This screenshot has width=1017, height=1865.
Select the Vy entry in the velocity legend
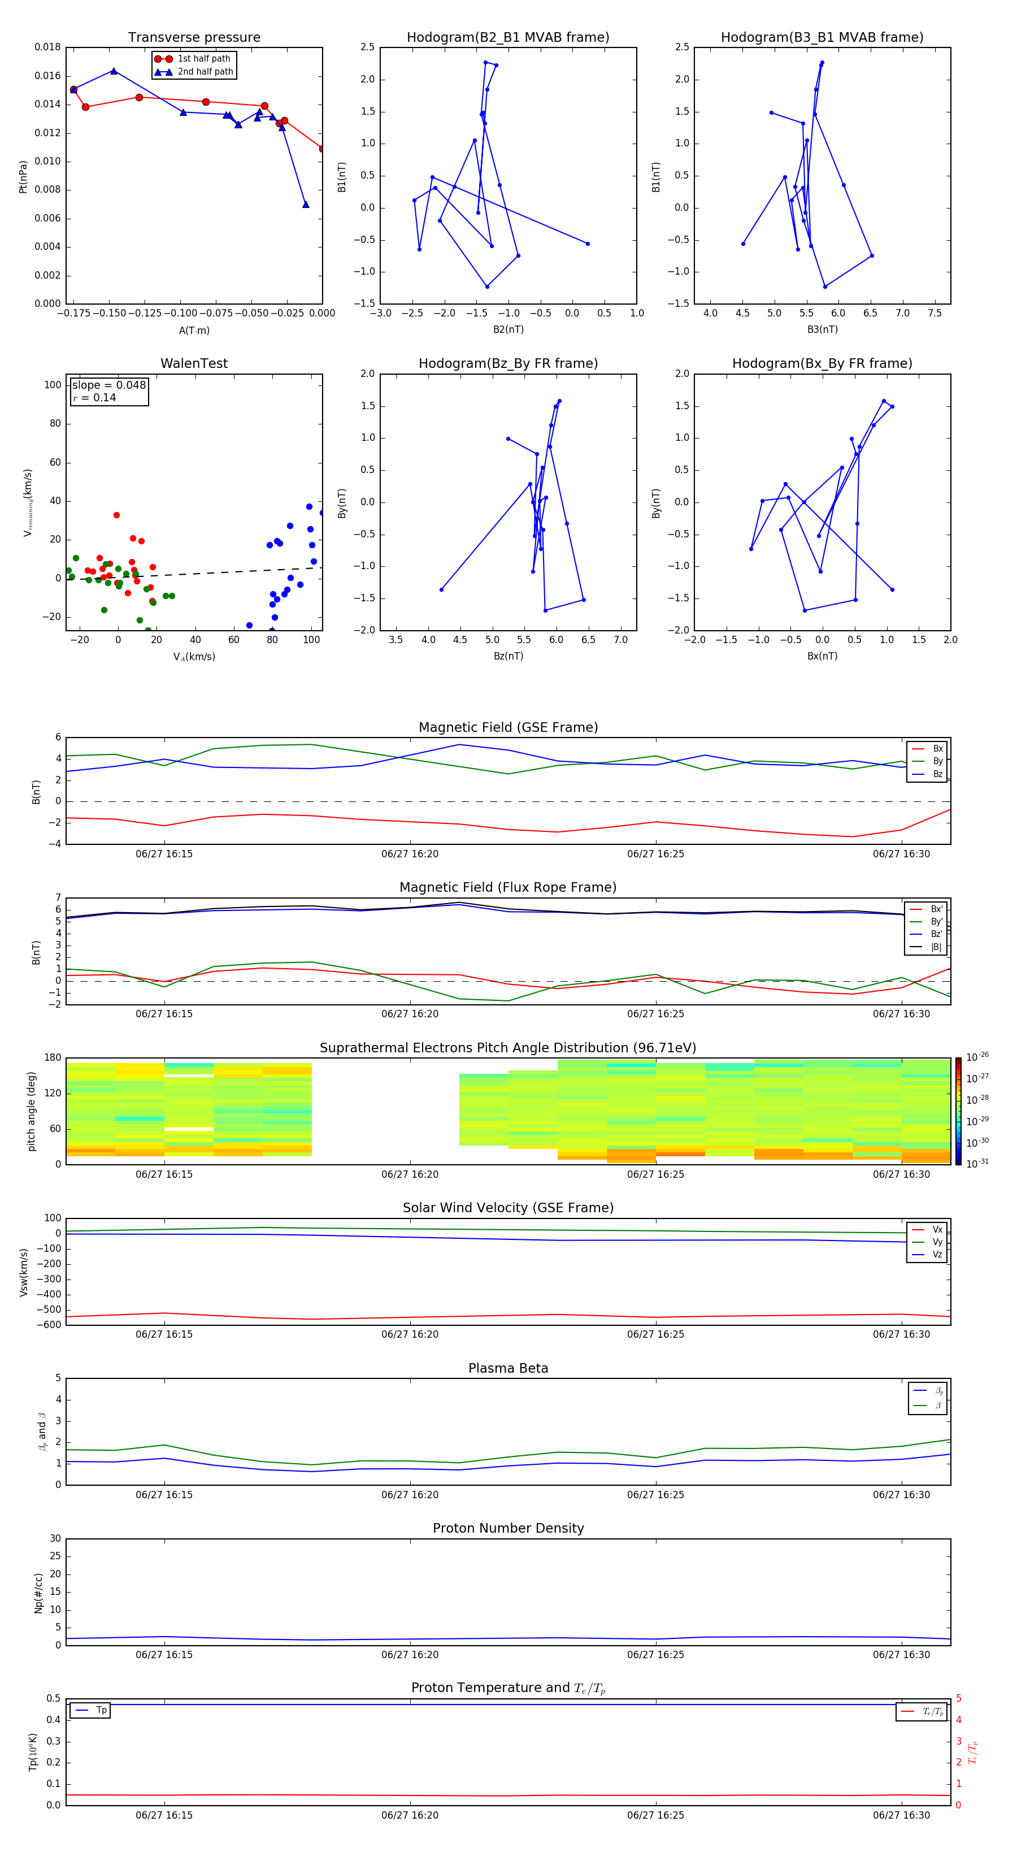927,1242
